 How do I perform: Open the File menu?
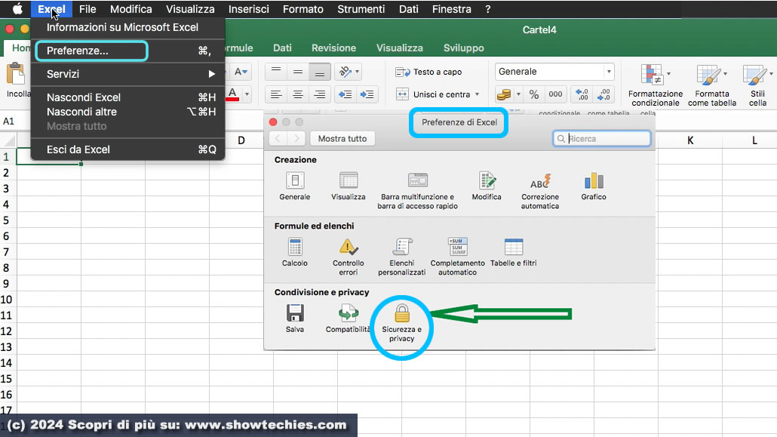click(88, 9)
